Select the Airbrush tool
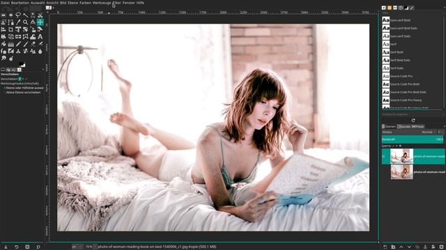The height and width of the screenshot is (250, 446). [40, 44]
